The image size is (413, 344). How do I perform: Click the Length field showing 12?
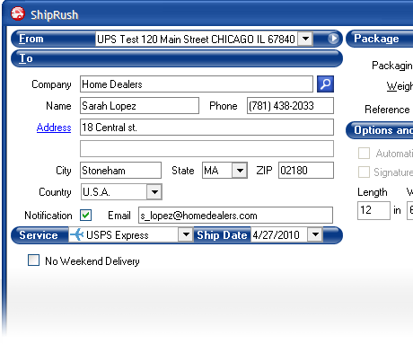point(373,210)
